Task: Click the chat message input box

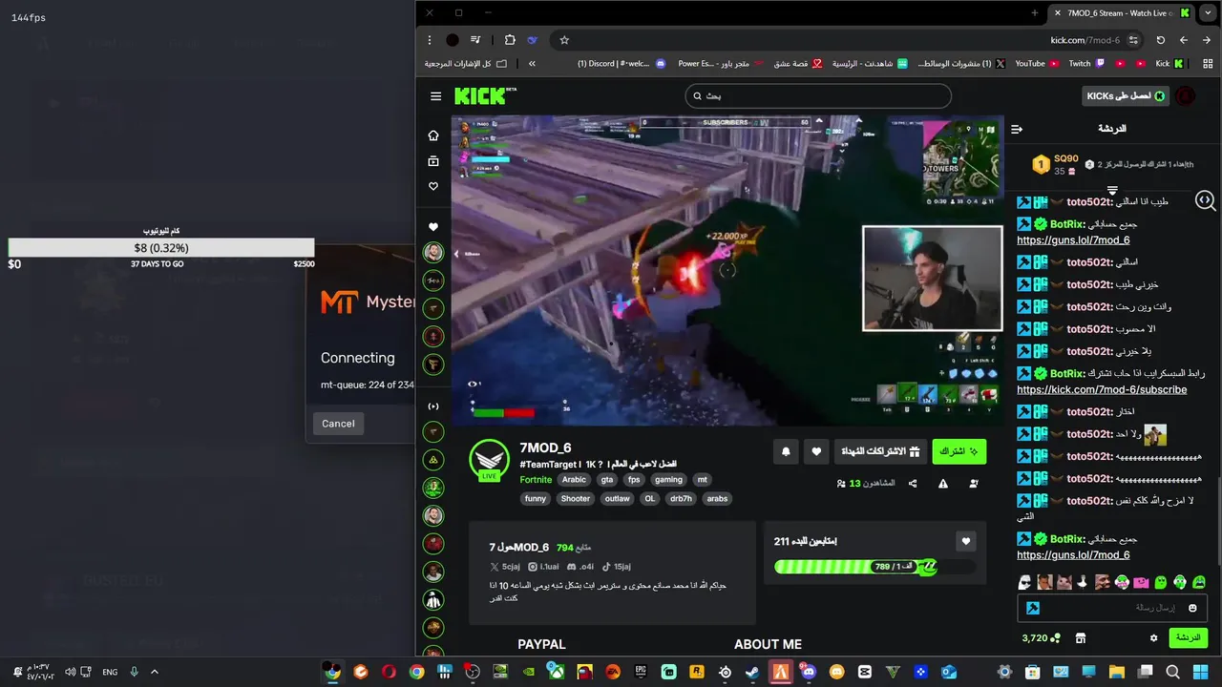Action: (1113, 608)
